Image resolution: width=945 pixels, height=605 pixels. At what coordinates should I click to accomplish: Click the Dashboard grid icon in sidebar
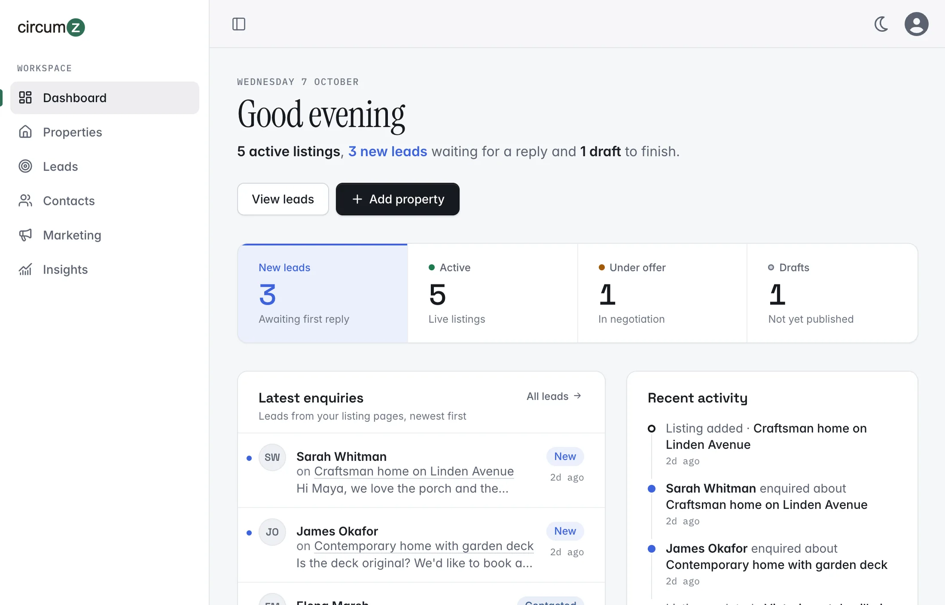coord(25,97)
